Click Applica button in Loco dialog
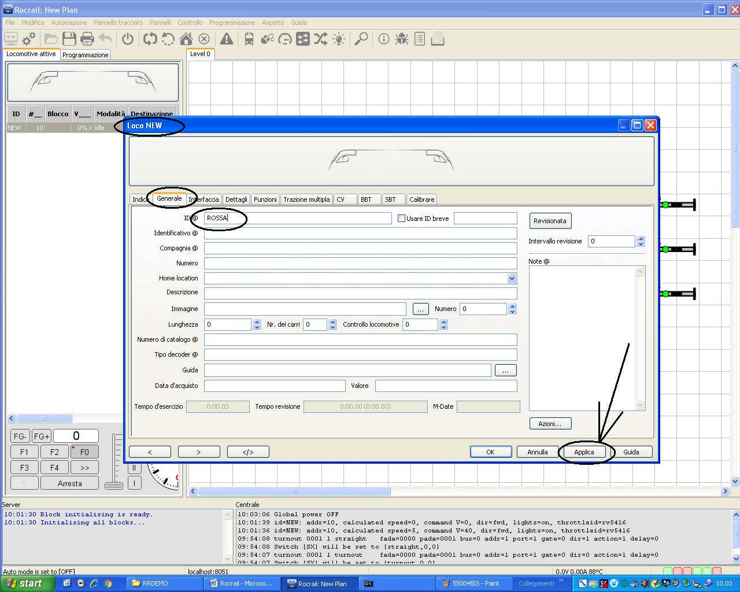Image resolution: width=740 pixels, height=592 pixels. (x=584, y=452)
